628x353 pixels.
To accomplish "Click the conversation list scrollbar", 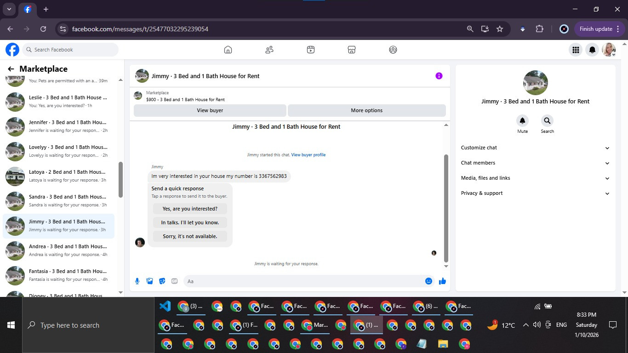I will tap(121, 179).
